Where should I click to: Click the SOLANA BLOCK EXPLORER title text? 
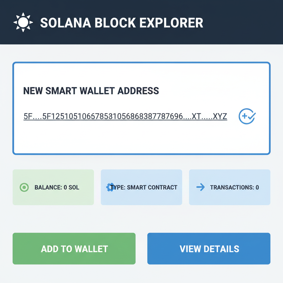122,23
